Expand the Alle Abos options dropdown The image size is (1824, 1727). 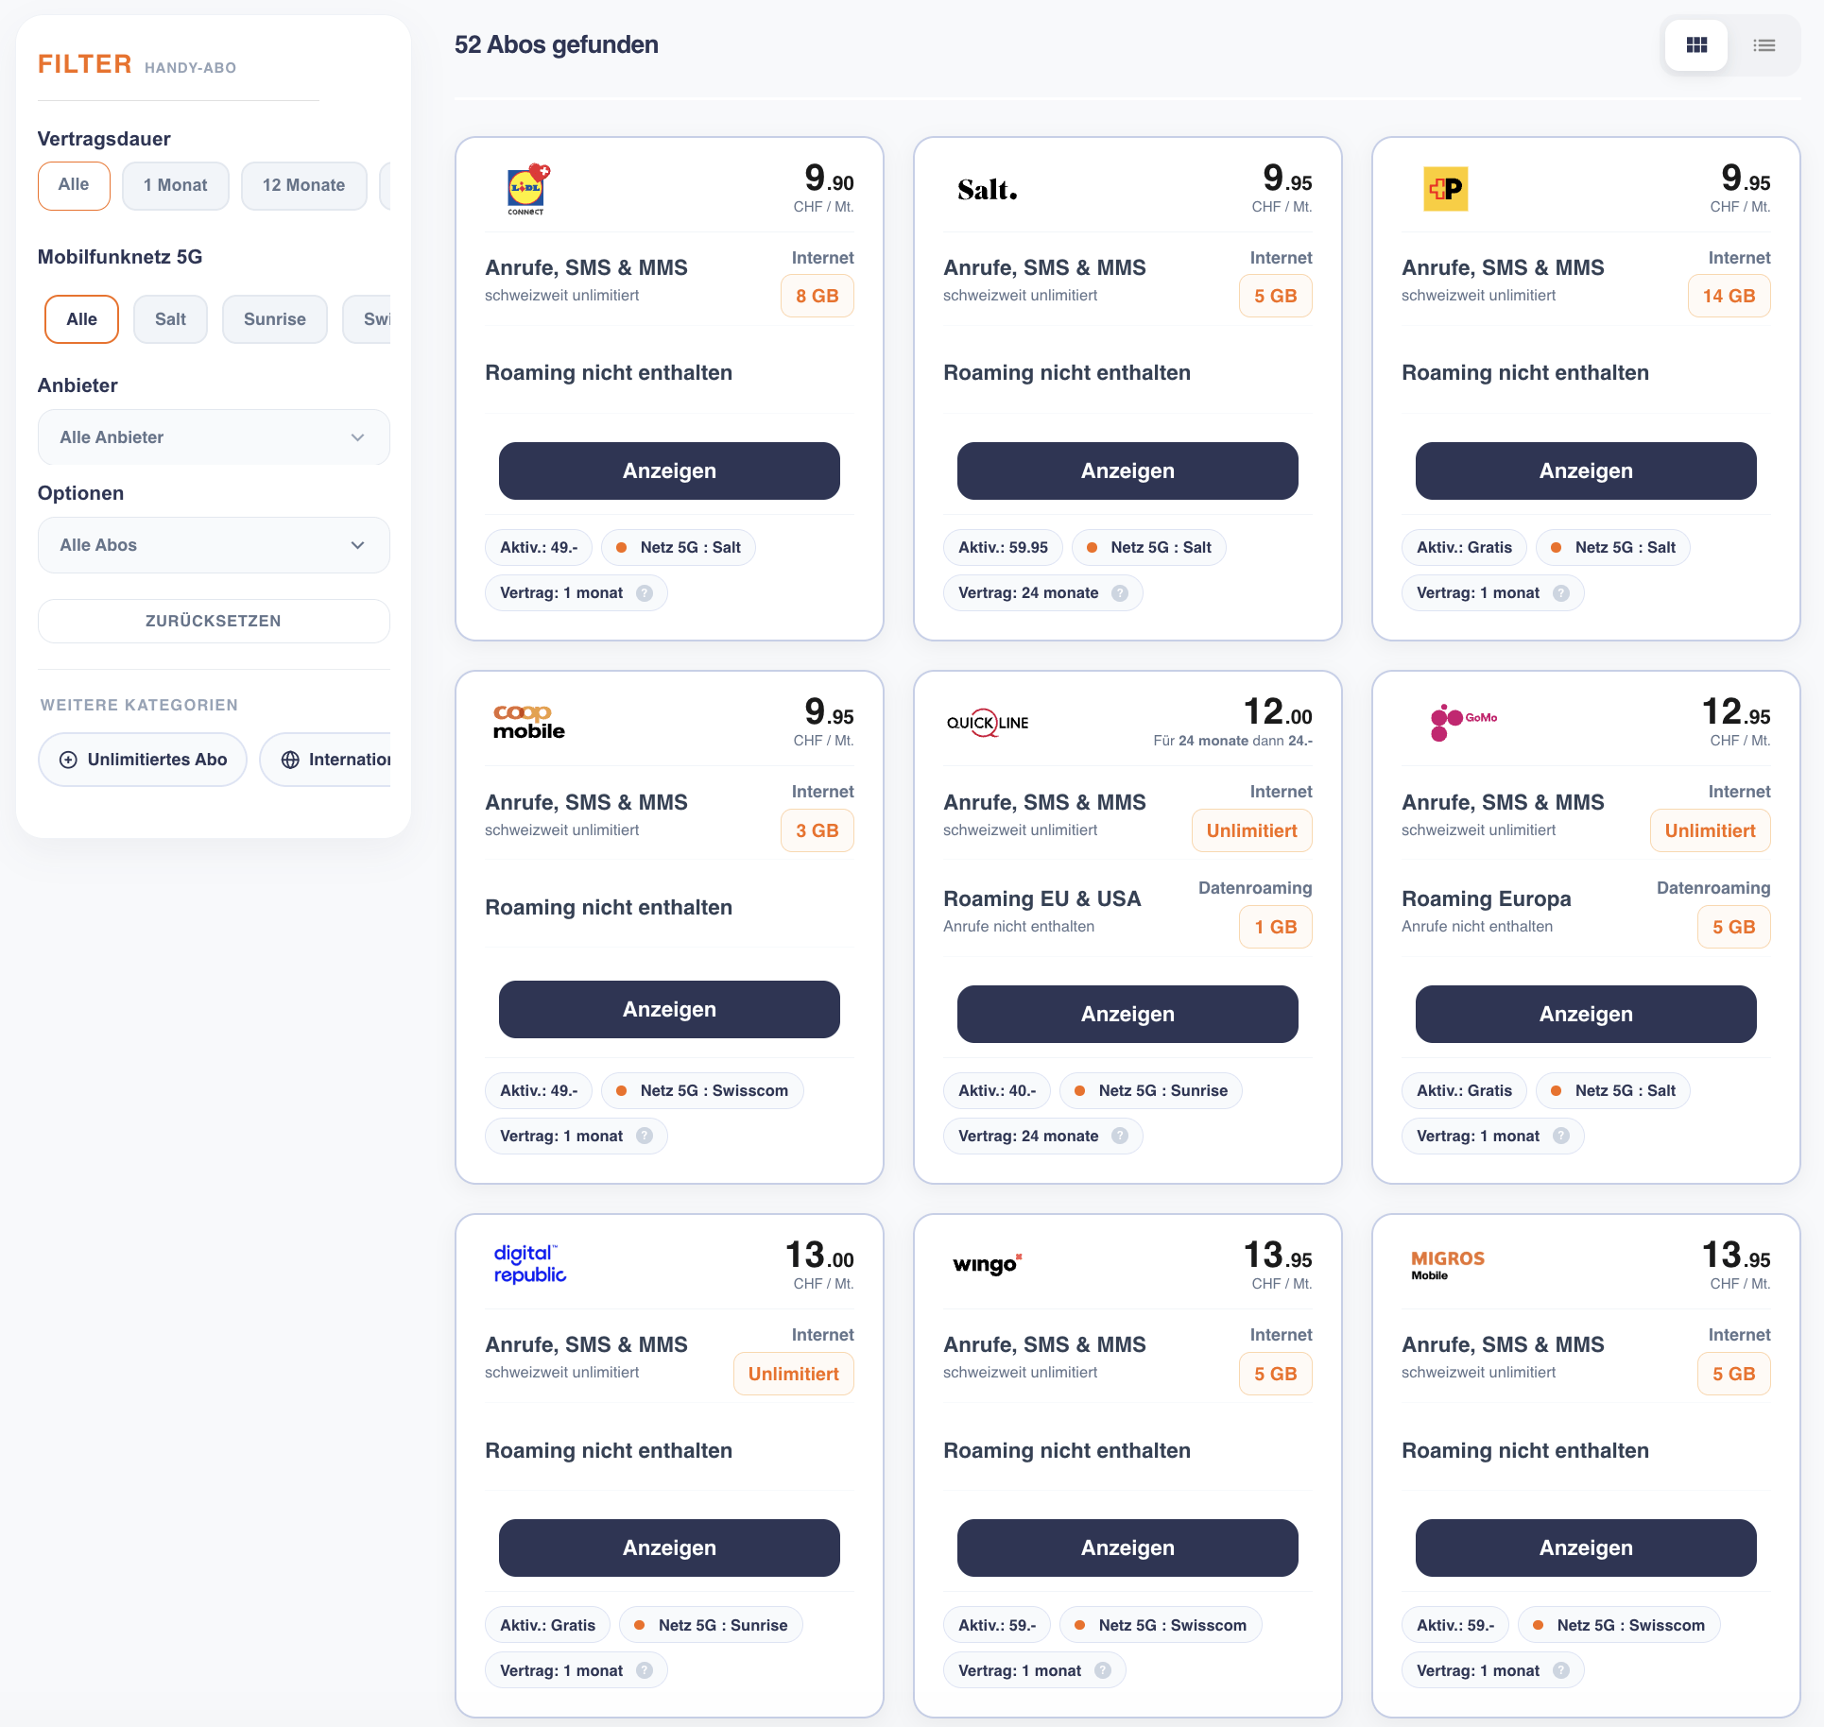[x=214, y=545]
